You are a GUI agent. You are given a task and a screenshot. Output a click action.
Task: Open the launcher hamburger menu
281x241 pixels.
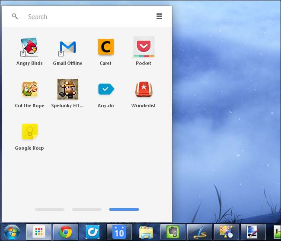[159, 16]
